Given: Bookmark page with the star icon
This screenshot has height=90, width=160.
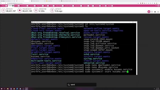Looking at the screenshot, I should (138, 3).
